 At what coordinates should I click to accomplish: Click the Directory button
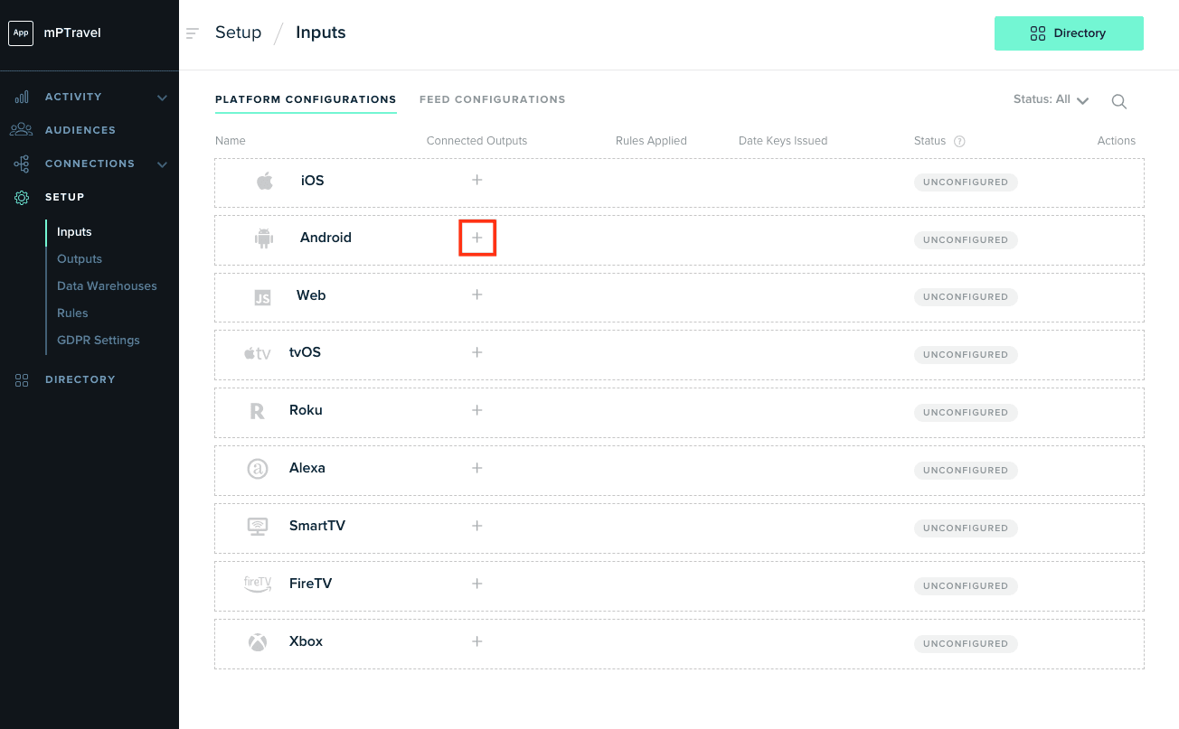1069,33
